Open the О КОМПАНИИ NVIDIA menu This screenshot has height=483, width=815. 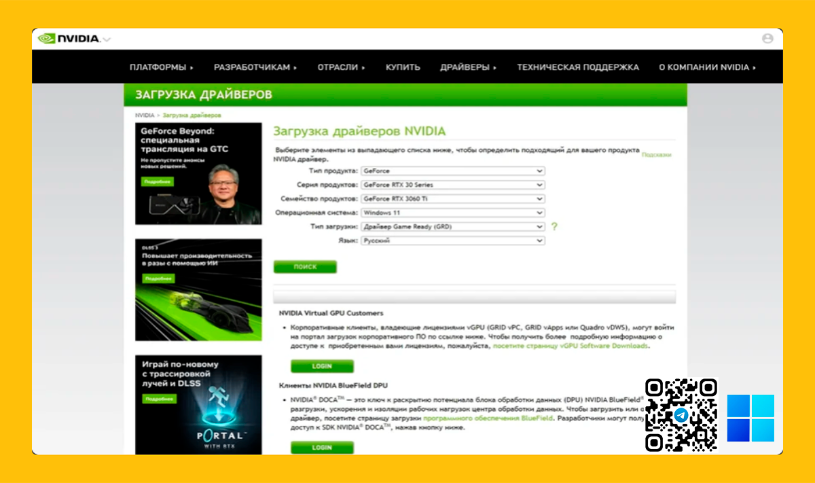tap(707, 67)
